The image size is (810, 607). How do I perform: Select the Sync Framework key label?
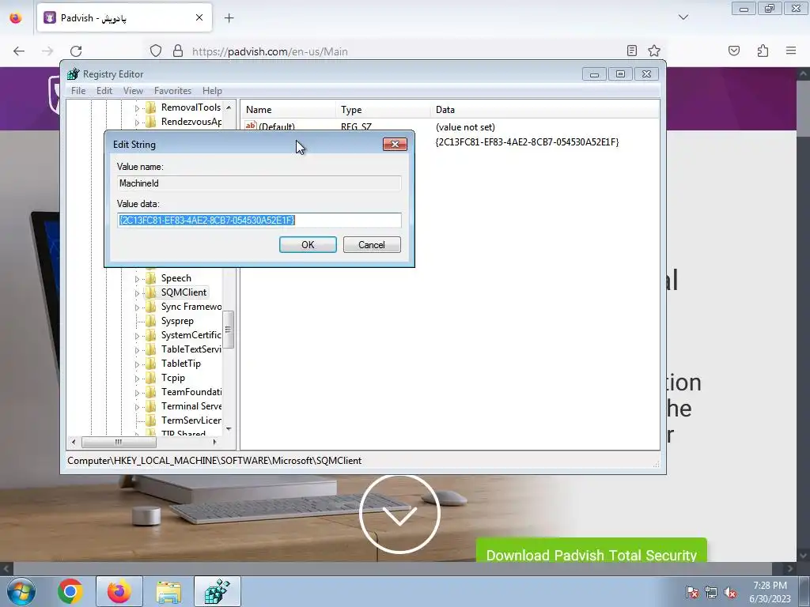pos(191,307)
